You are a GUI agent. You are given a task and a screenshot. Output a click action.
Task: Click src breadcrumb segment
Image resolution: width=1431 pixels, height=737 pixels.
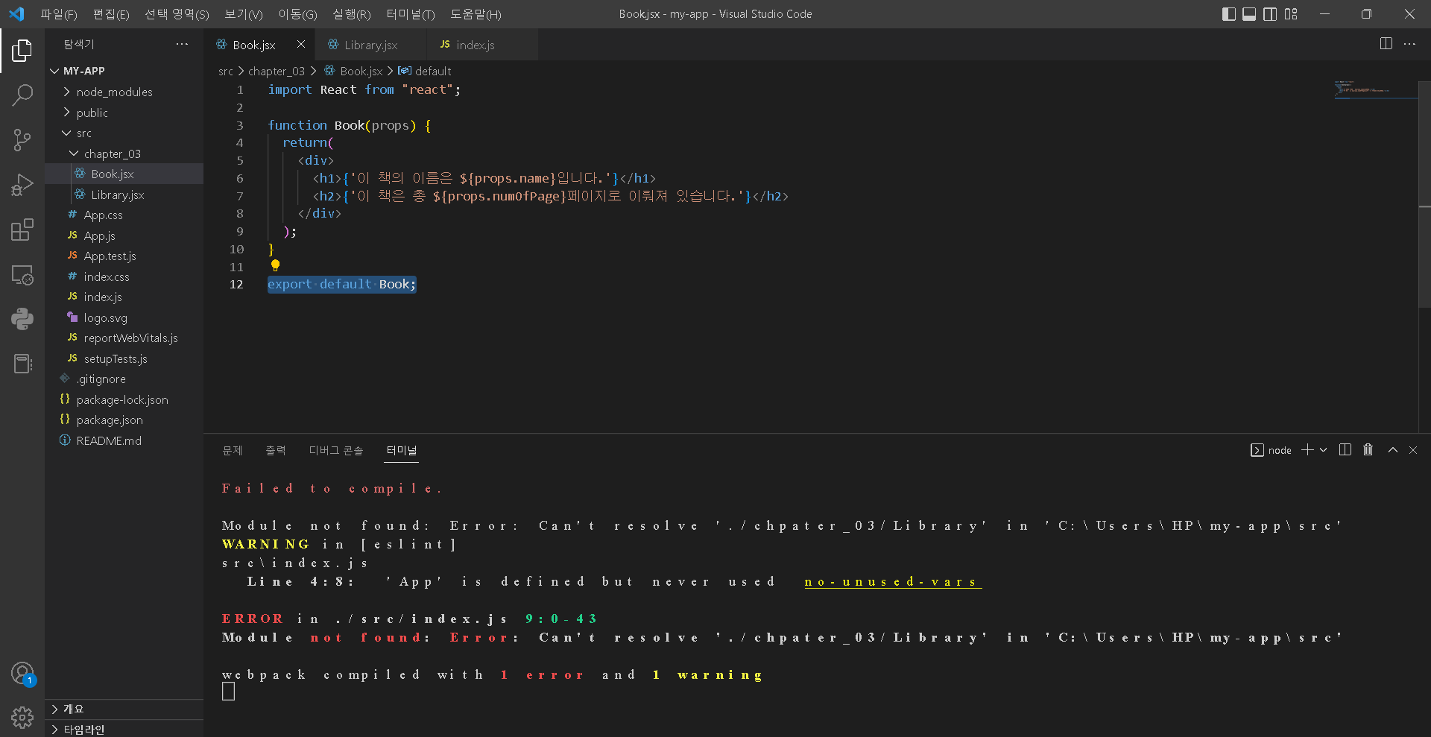(226, 71)
